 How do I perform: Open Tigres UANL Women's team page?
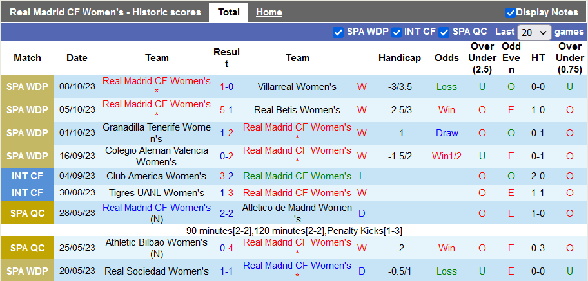pos(157,193)
